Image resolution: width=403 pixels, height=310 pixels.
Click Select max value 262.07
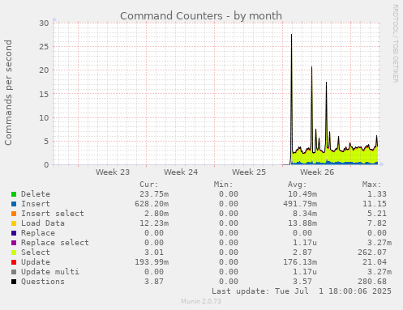point(372,253)
